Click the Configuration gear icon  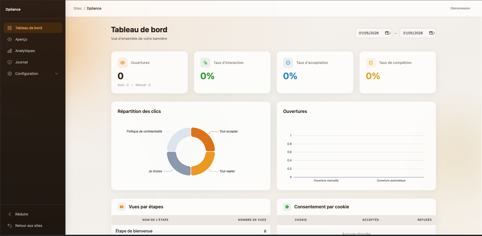(10, 74)
